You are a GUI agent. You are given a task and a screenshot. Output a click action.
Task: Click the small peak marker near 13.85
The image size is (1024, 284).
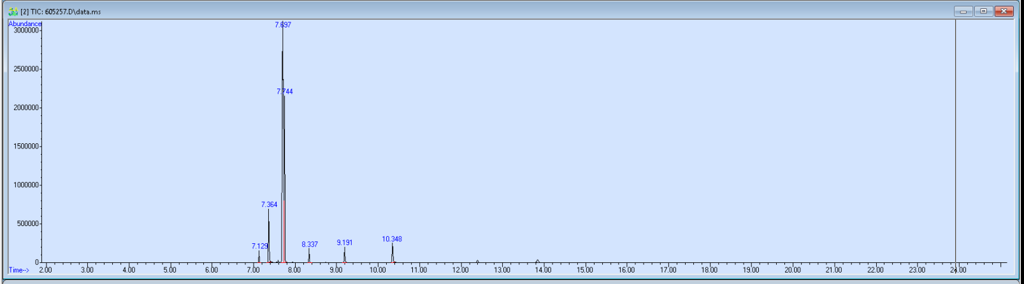[537, 260]
